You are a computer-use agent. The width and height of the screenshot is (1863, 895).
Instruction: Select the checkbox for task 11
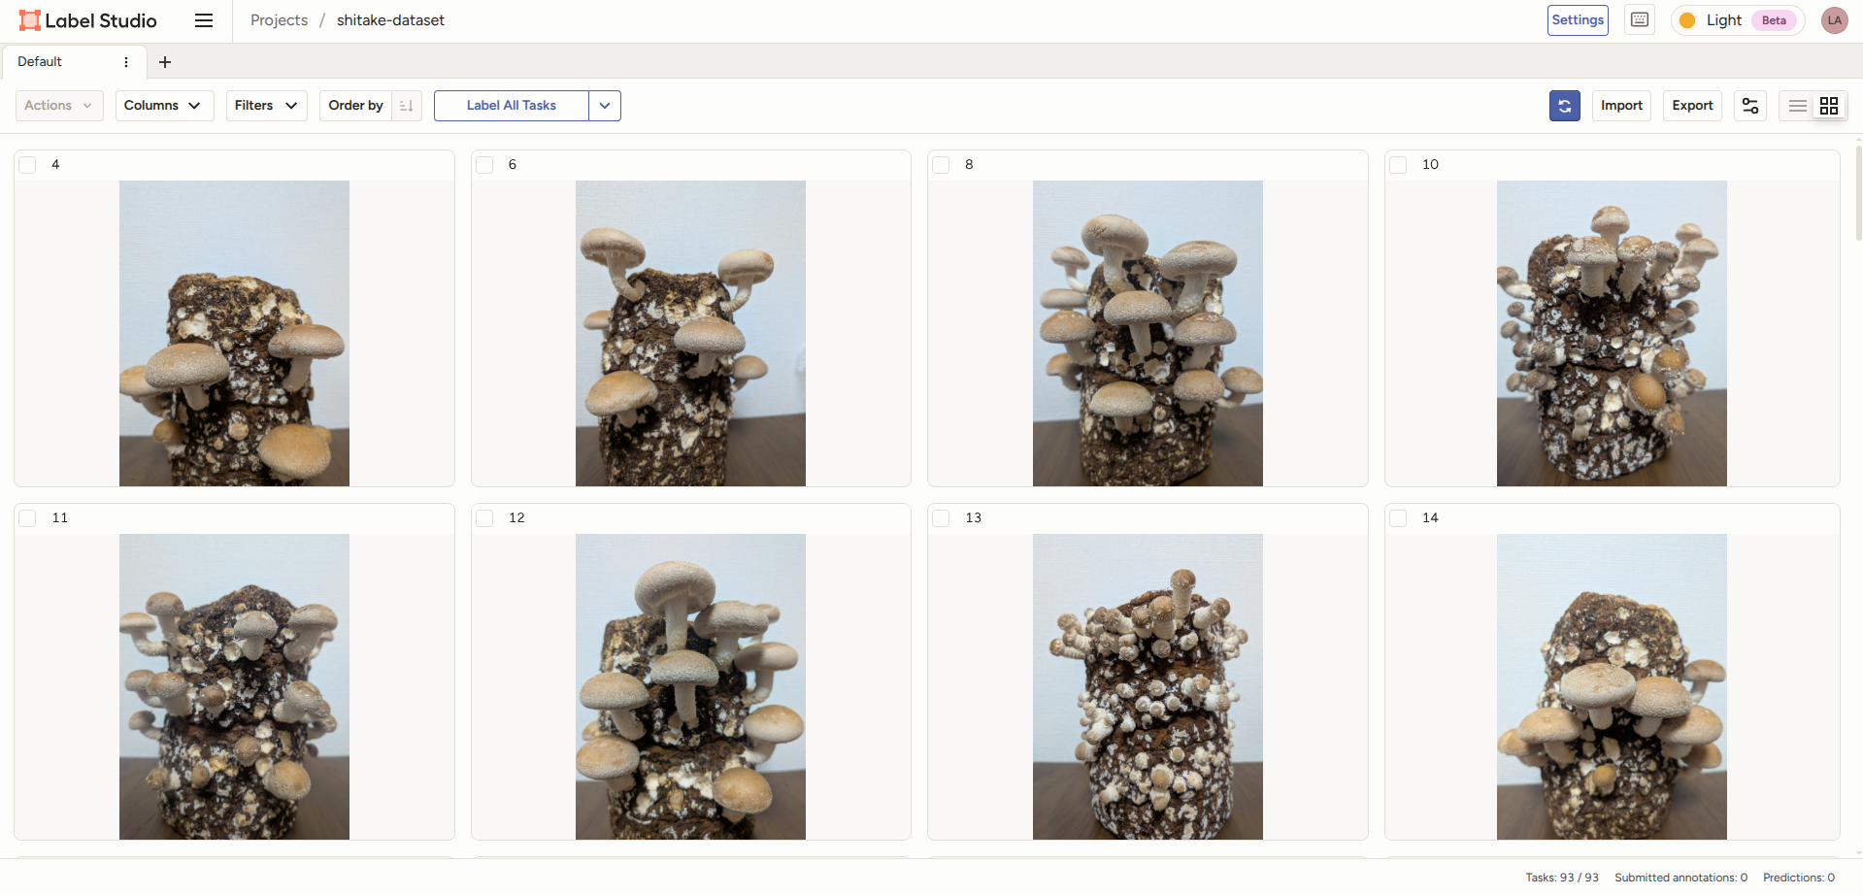pos(27,518)
